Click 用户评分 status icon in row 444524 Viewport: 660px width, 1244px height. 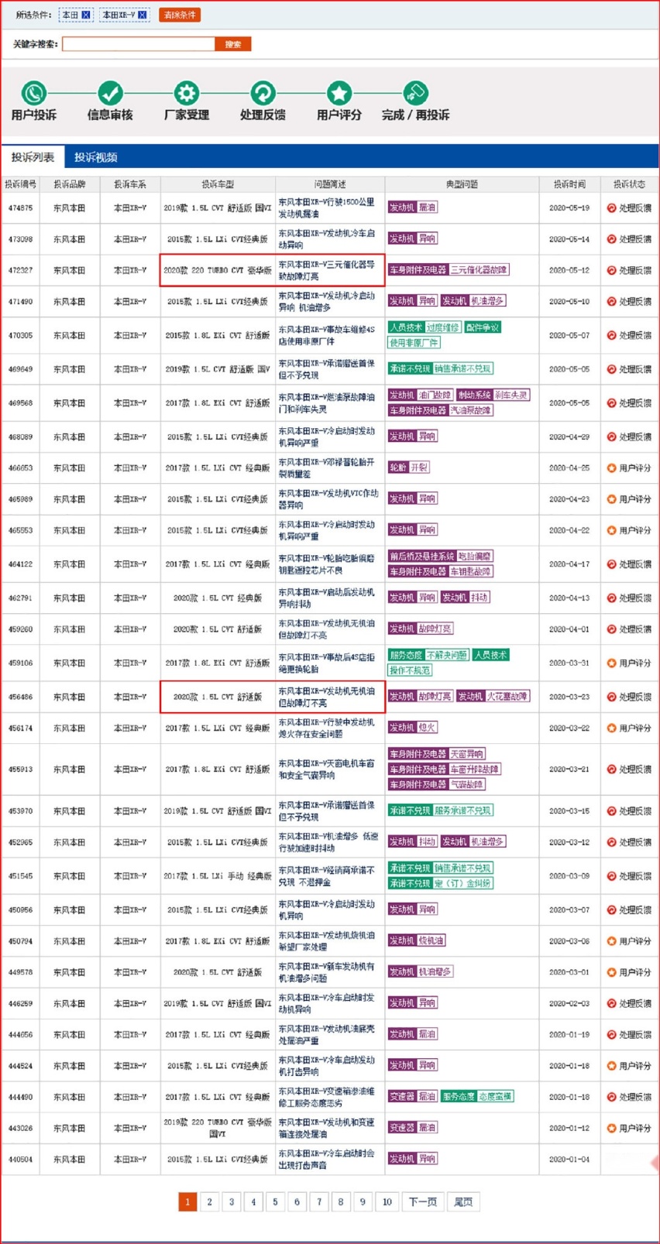click(x=611, y=1066)
